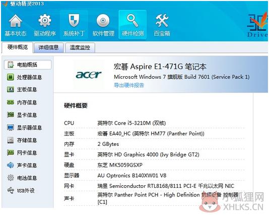
Task: Select 硬件检测 magnifier icon
Action: pyautogui.click(x=132, y=21)
